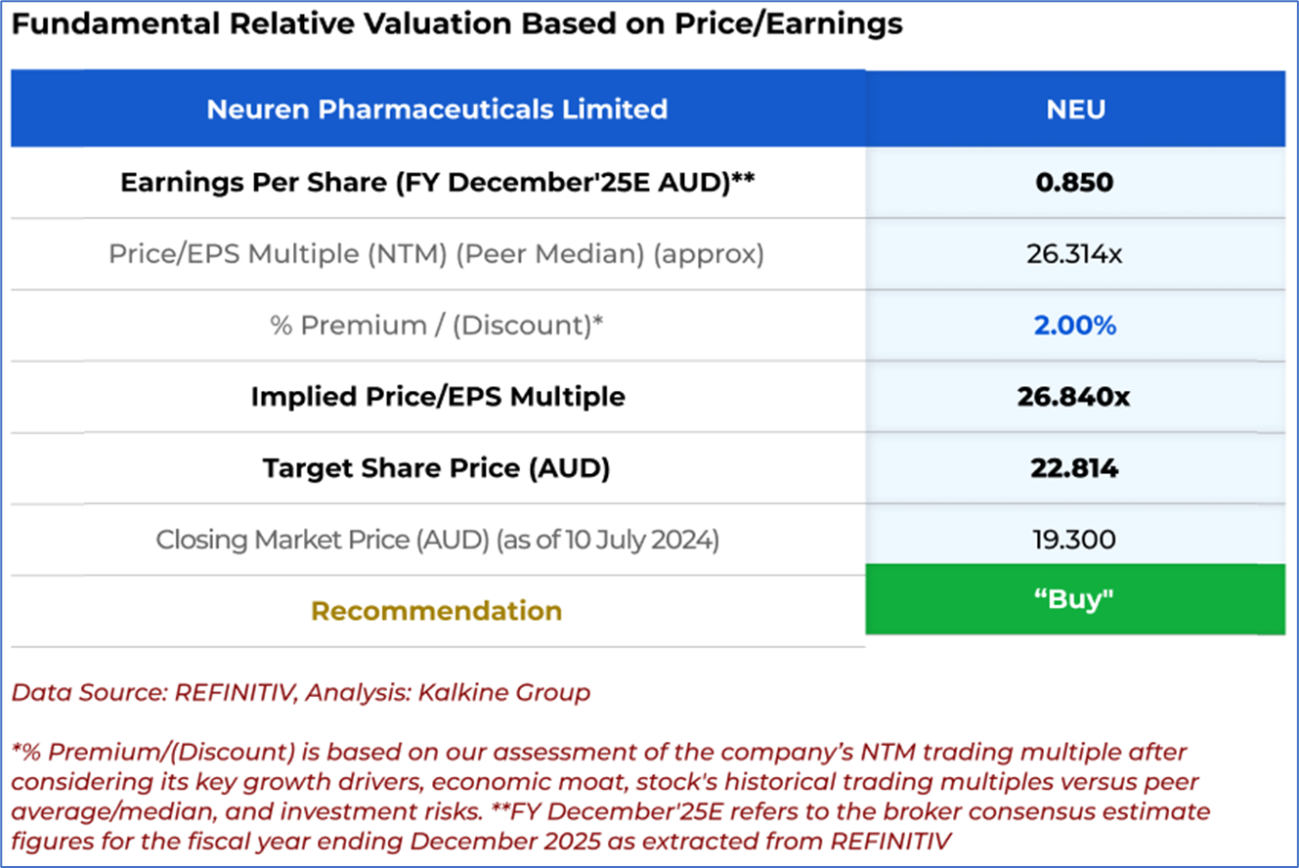Click the 'Neuren Pharmaceuticals Limited' header cell
The width and height of the screenshot is (1299, 868).
(437, 108)
